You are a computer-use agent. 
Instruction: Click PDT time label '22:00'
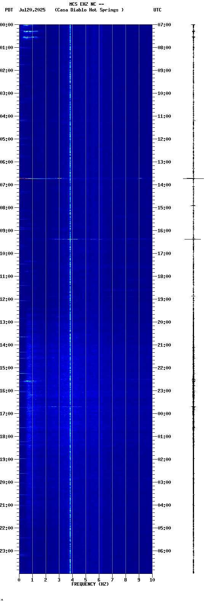click(6, 528)
